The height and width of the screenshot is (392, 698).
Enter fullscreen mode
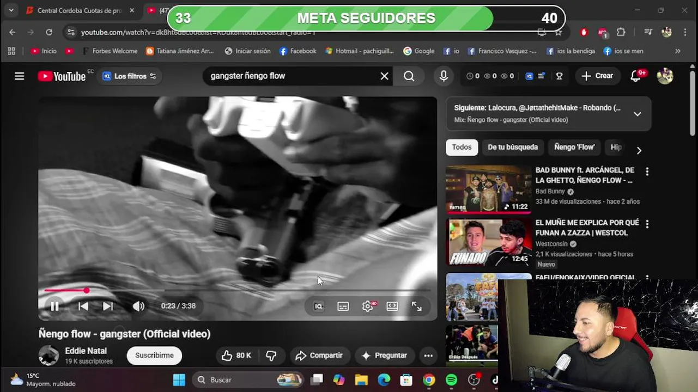click(417, 307)
